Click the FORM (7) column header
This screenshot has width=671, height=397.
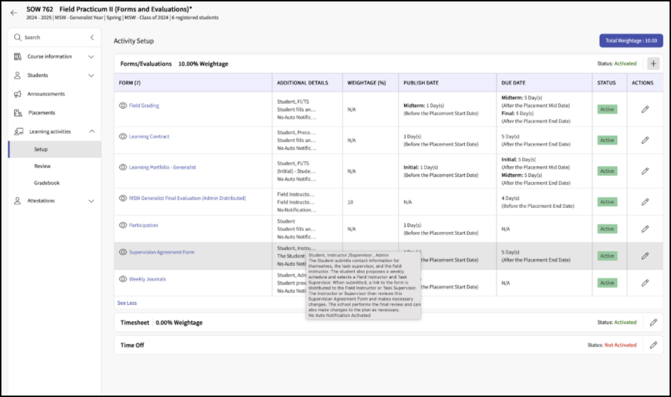click(130, 83)
